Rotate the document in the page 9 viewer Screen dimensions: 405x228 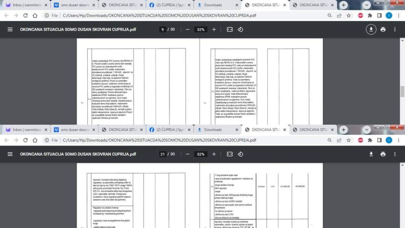[x=240, y=30]
